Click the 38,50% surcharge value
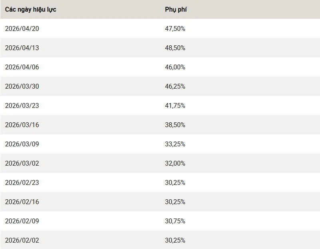The width and height of the screenshot is (320, 249). [175, 125]
